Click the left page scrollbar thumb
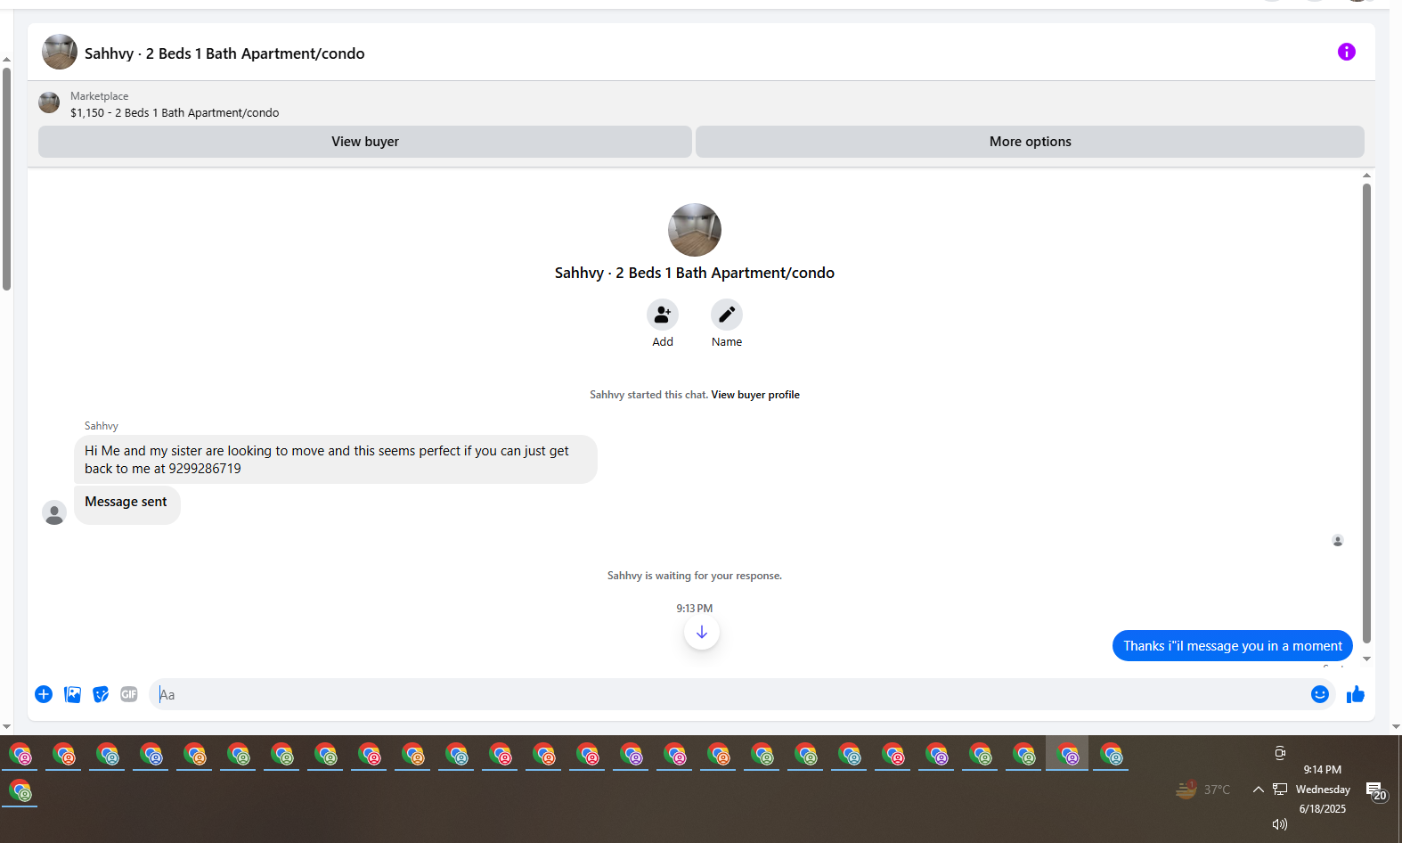 point(6,178)
